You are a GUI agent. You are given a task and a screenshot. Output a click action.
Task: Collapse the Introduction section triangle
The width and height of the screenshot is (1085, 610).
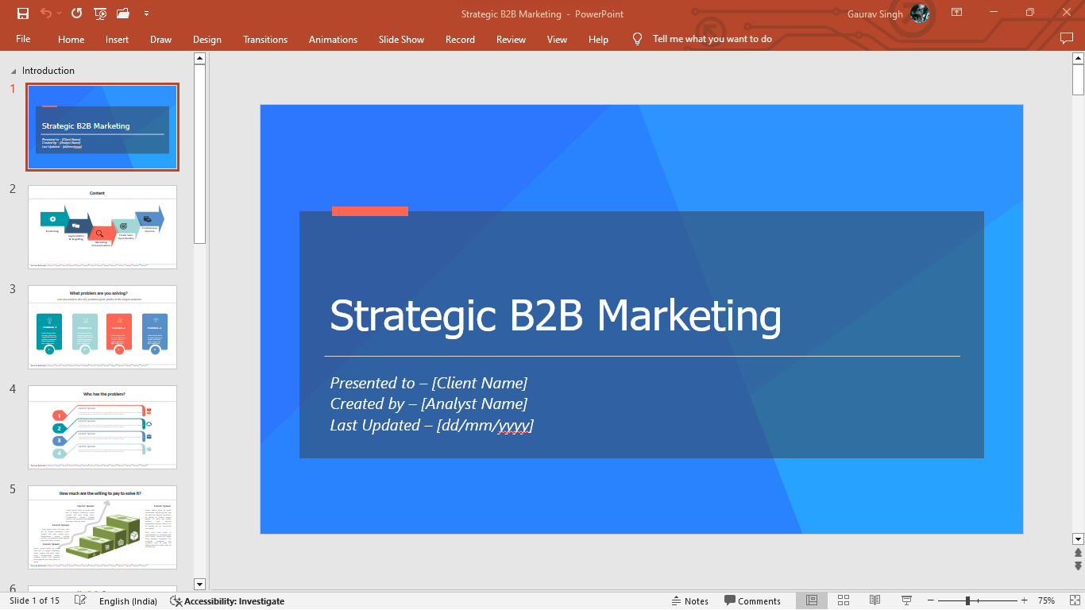click(14, 71)
